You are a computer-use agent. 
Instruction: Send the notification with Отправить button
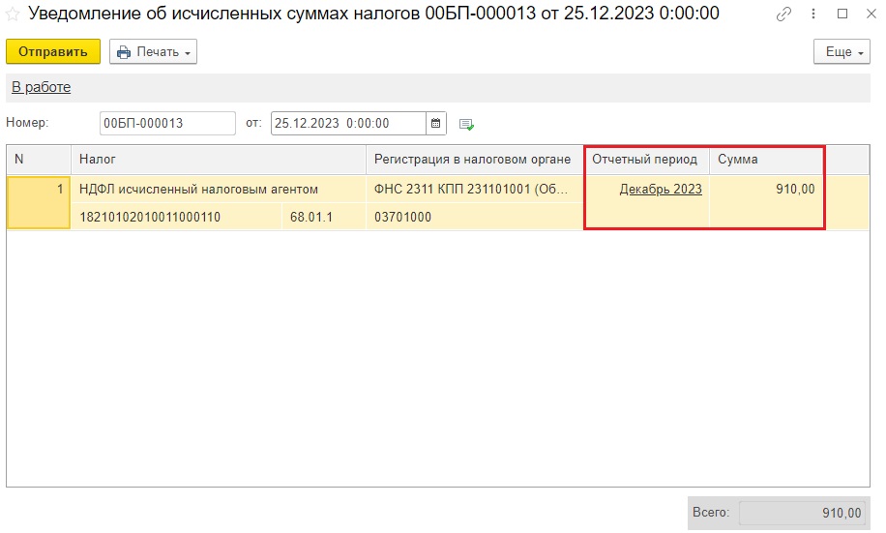click(53, 51)
